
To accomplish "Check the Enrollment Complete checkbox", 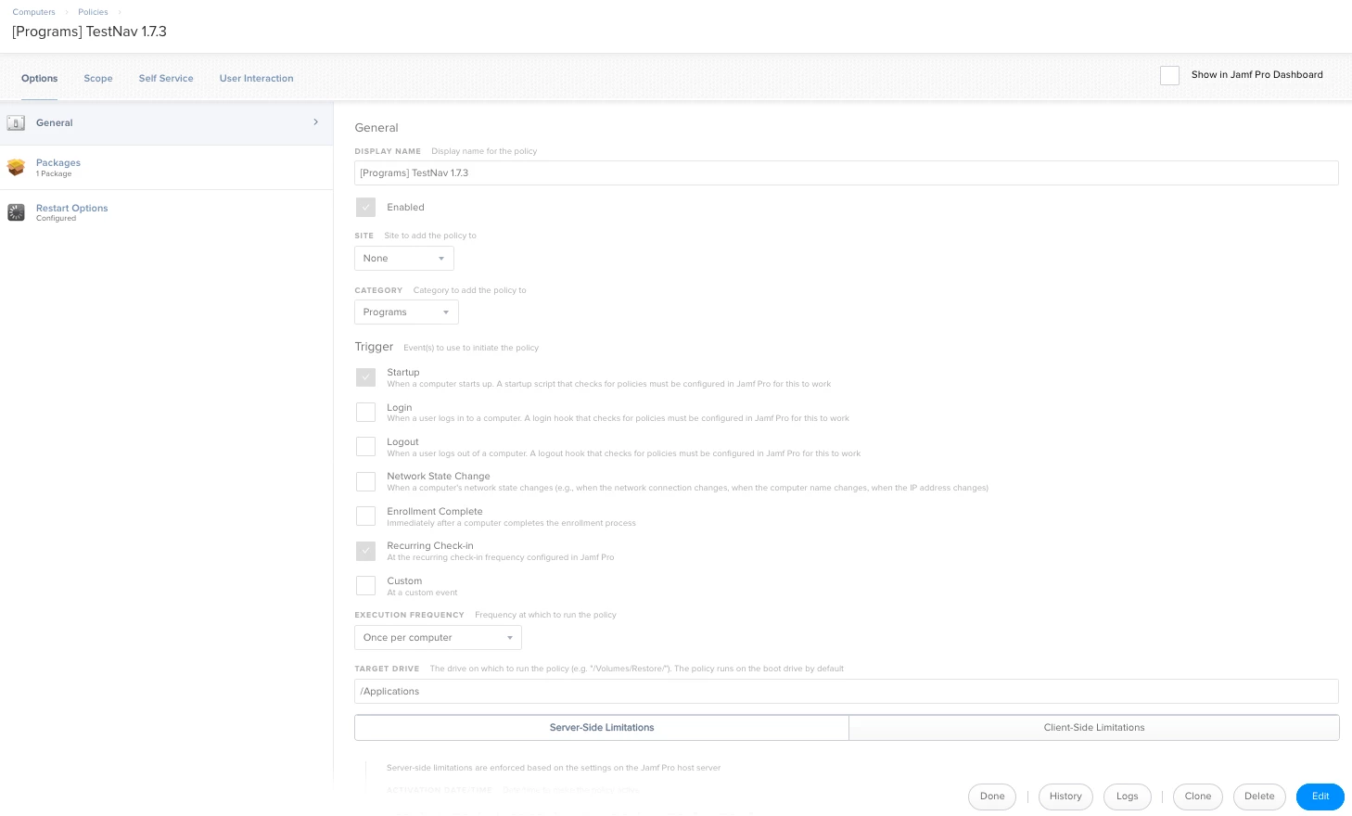I will (x=365, y=516).
